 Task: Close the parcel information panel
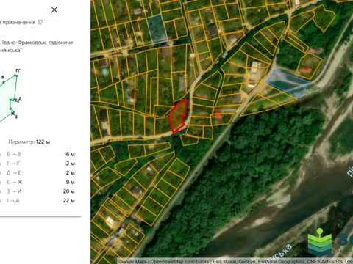(x=54, y=10)
